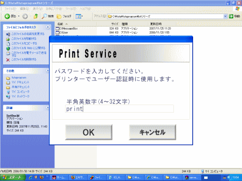Sort files by the size column header

tap(115, 24)
